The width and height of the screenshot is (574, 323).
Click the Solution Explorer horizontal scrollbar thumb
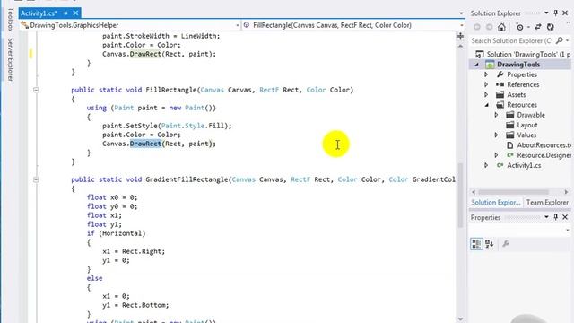tap(513, 192)
